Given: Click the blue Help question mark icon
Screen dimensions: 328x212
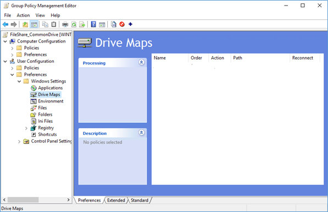Looking at the screenshot, I should tap(93, 25).
